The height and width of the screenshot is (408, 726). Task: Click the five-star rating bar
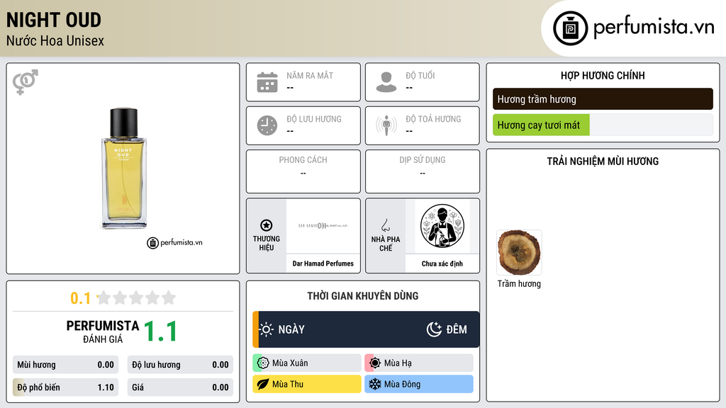point(136,297)
